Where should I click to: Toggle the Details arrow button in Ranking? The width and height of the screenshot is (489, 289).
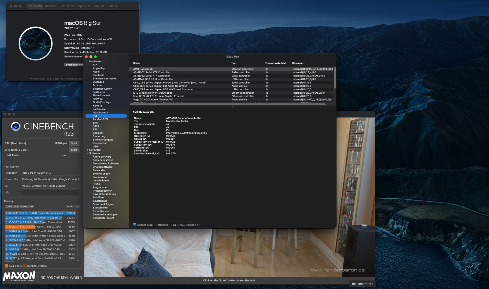(77, 207)
